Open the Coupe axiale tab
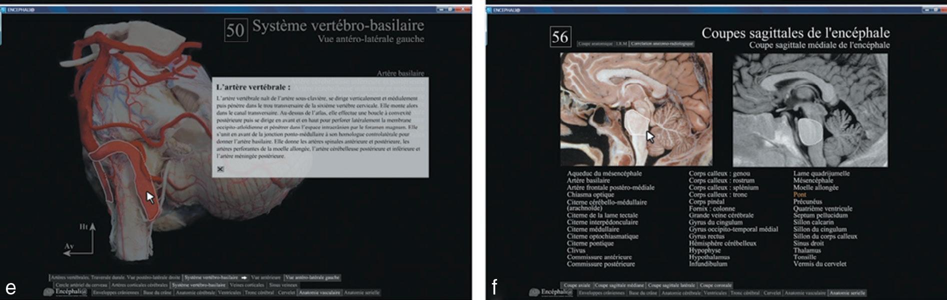947x300 pixels. point(577,285)
